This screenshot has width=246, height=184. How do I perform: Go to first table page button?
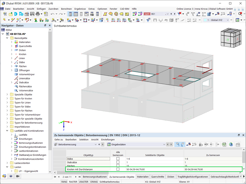[x=55, y=177]
